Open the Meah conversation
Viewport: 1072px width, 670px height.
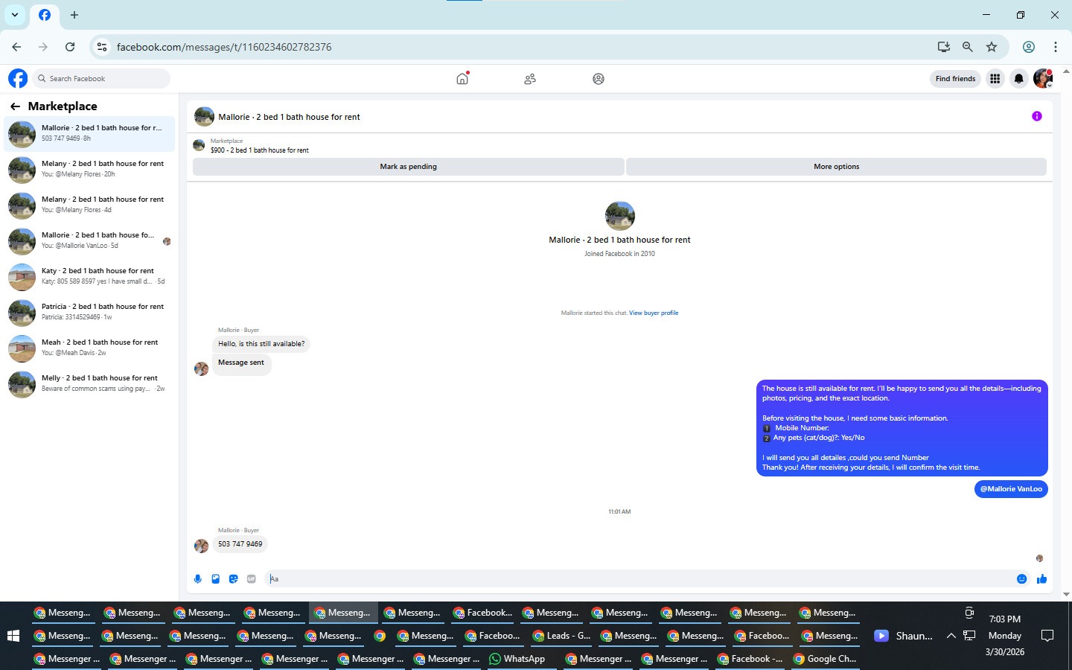(89, 348)
